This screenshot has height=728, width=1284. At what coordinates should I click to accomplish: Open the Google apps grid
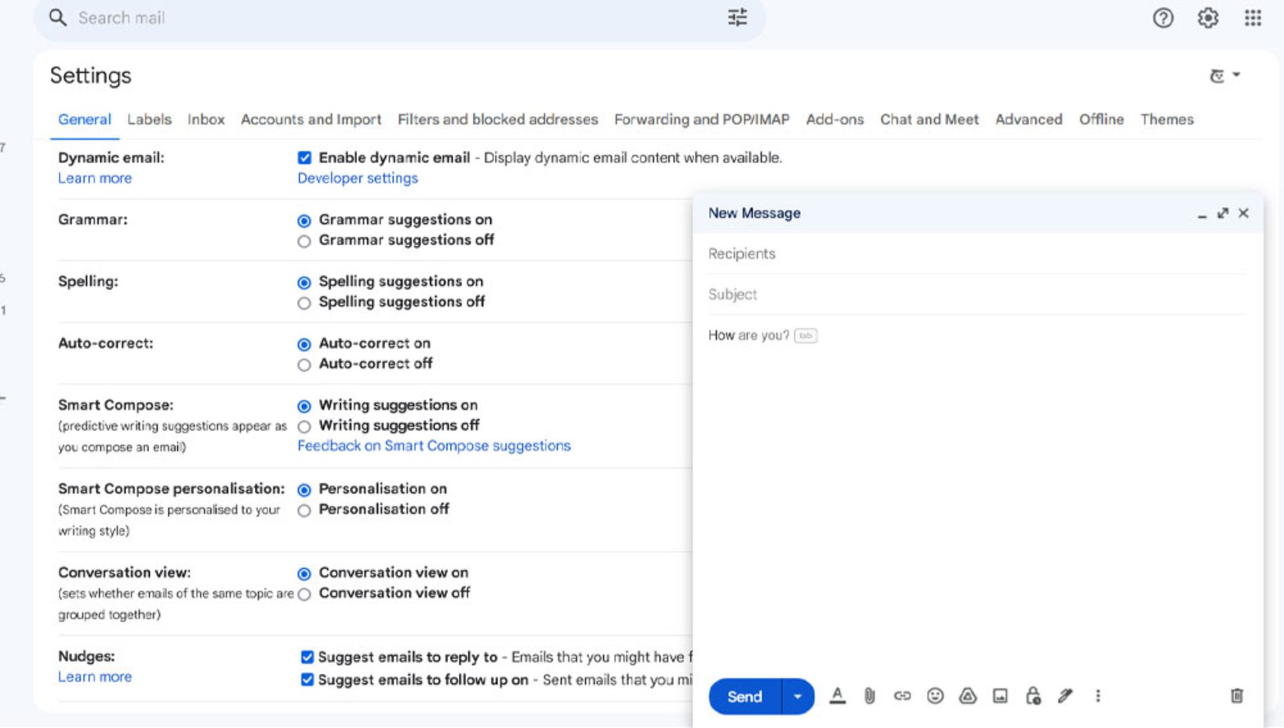pos(1253,18)
